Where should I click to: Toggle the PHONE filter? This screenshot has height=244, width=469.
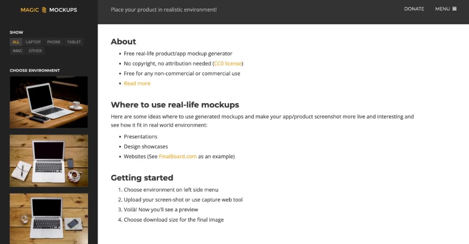click(54, 42)
